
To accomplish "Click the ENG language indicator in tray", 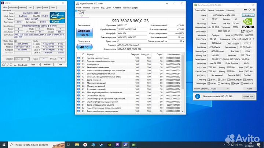I will [x=241, y=145].
